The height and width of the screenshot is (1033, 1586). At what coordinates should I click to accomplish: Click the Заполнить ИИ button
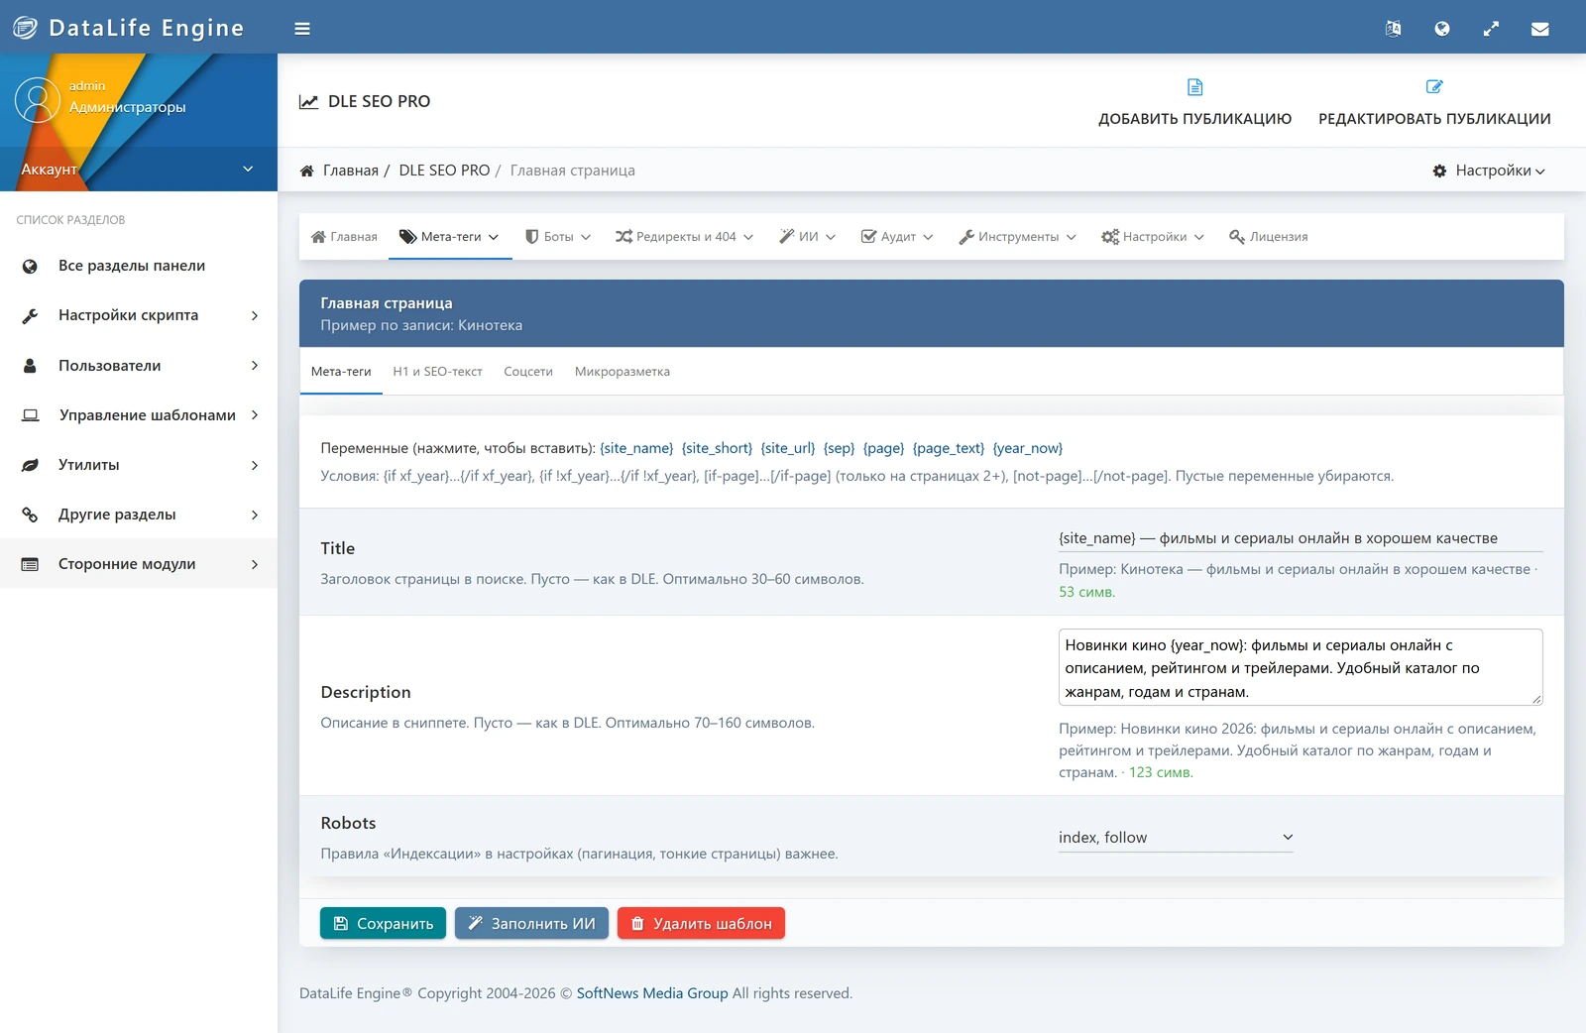tap(531, 923)
